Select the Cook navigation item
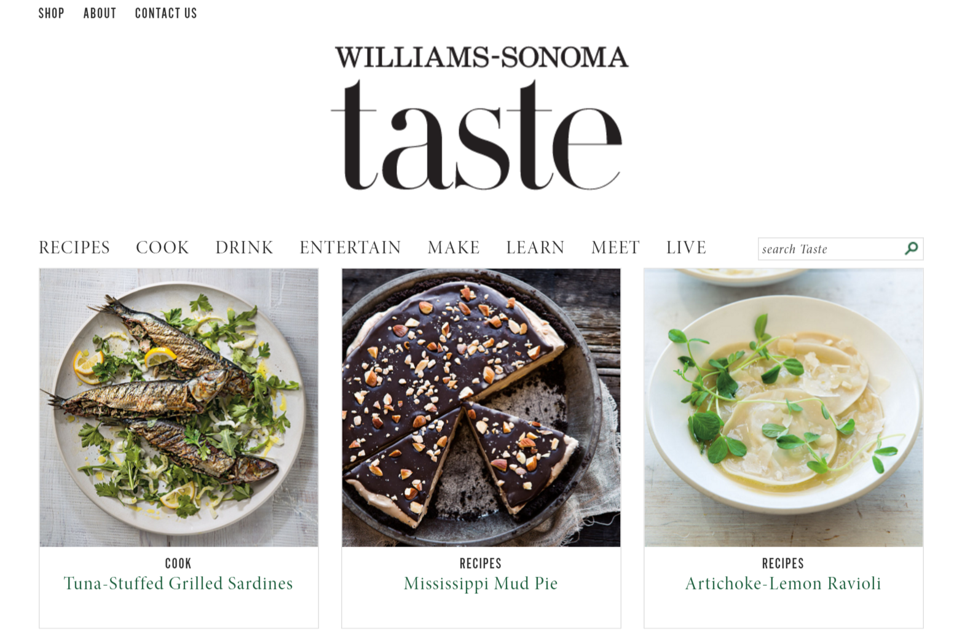 (162, 247)
